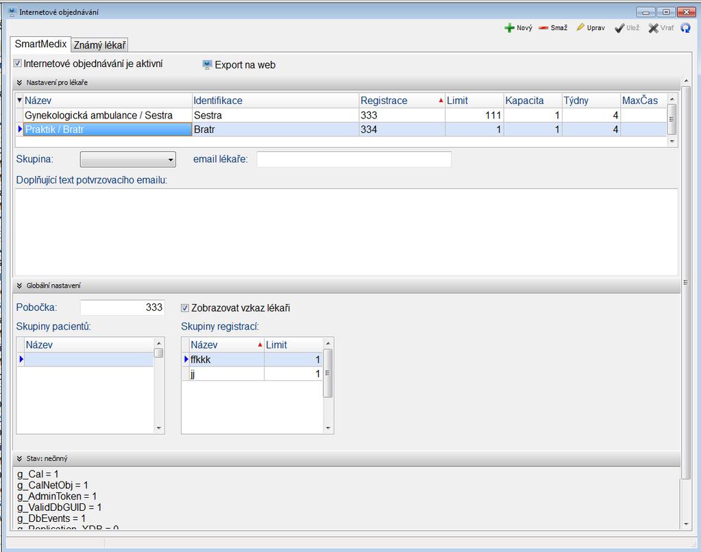Select the 'jj' registration group row
Screen dimensions: 701x552
click(253, 374)
